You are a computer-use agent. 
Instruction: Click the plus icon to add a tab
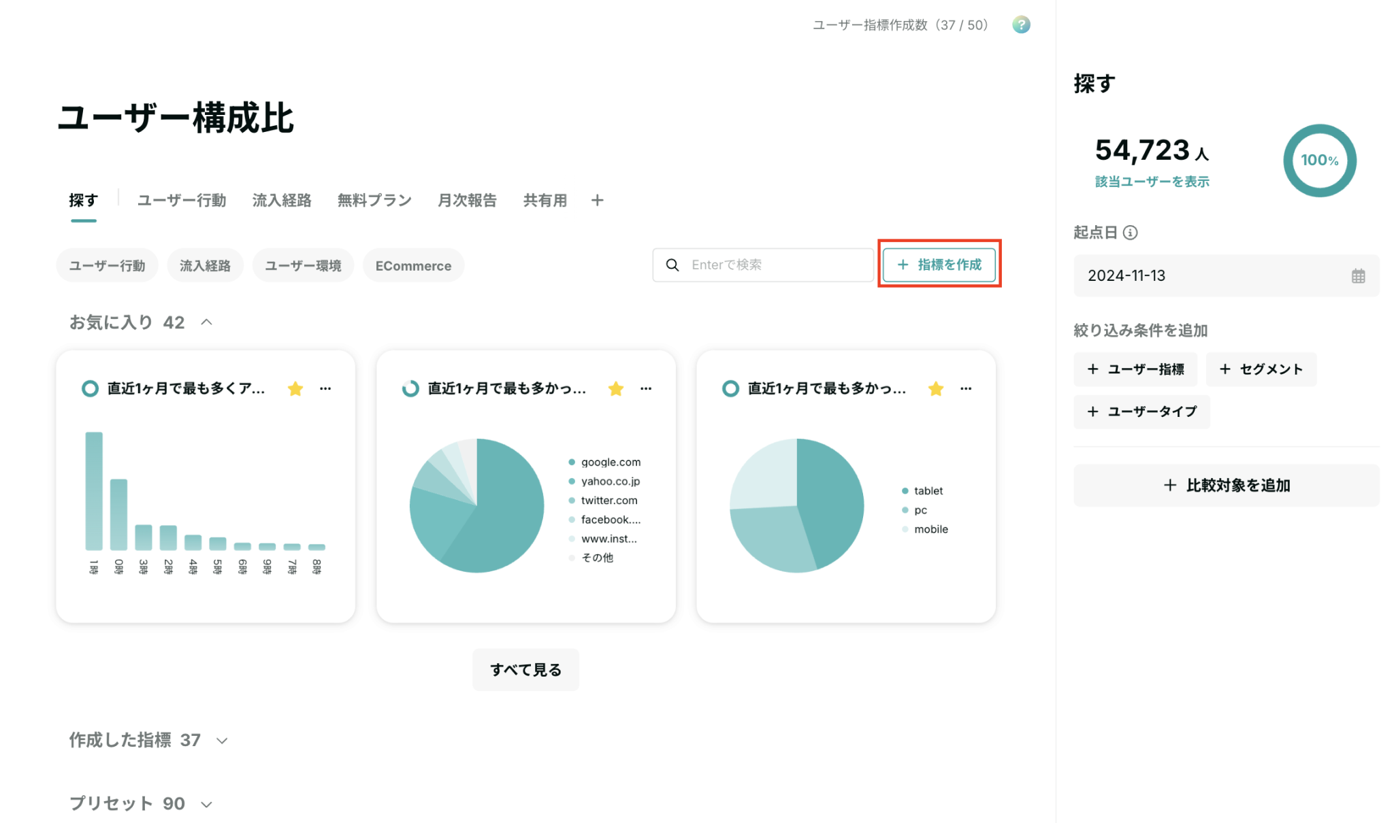[x=597, y=201]
